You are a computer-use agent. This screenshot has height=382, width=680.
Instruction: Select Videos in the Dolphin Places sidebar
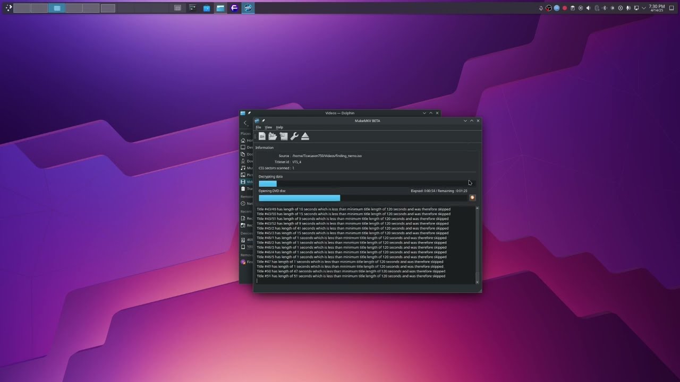pos(246,182)
